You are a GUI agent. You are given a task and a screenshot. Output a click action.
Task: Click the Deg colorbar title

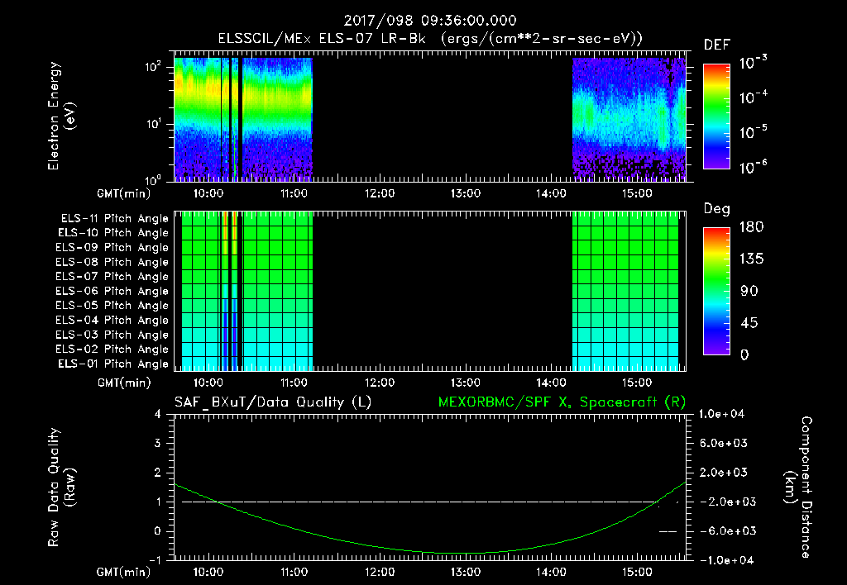tap(717, 209)
